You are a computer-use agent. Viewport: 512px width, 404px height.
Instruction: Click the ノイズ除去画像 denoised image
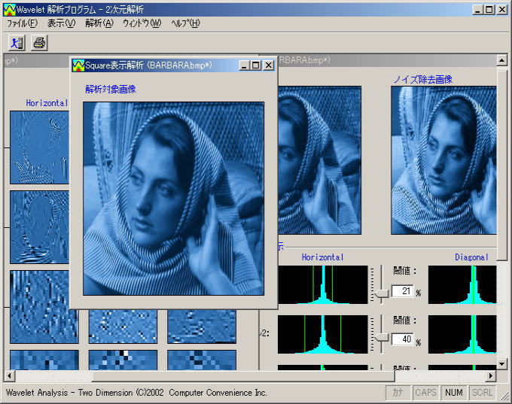click(443, 160)
